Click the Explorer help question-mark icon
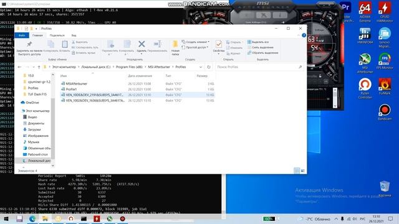Image resolution: width=399 pixels, height=224 pixels. point(304,35)
